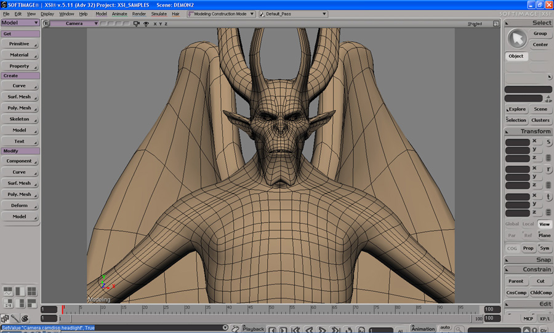Enable Global transform mode
This screenshot has width=554, height=333.
pos(512,224)
